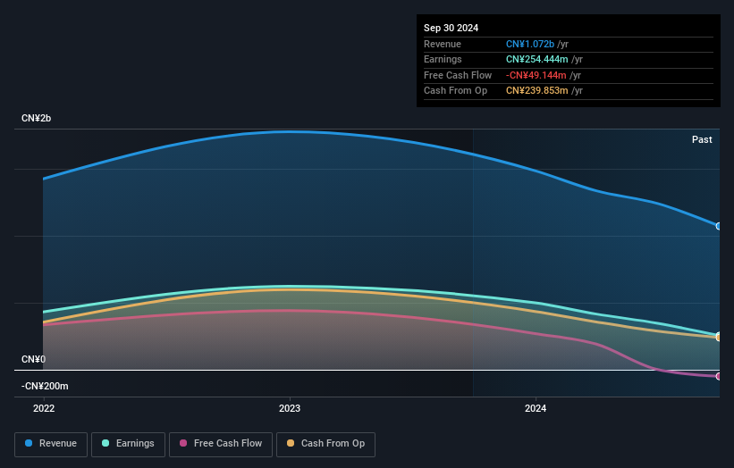Click the 2023 x-axis label
The image size is (734, 468).
(290, 408)
